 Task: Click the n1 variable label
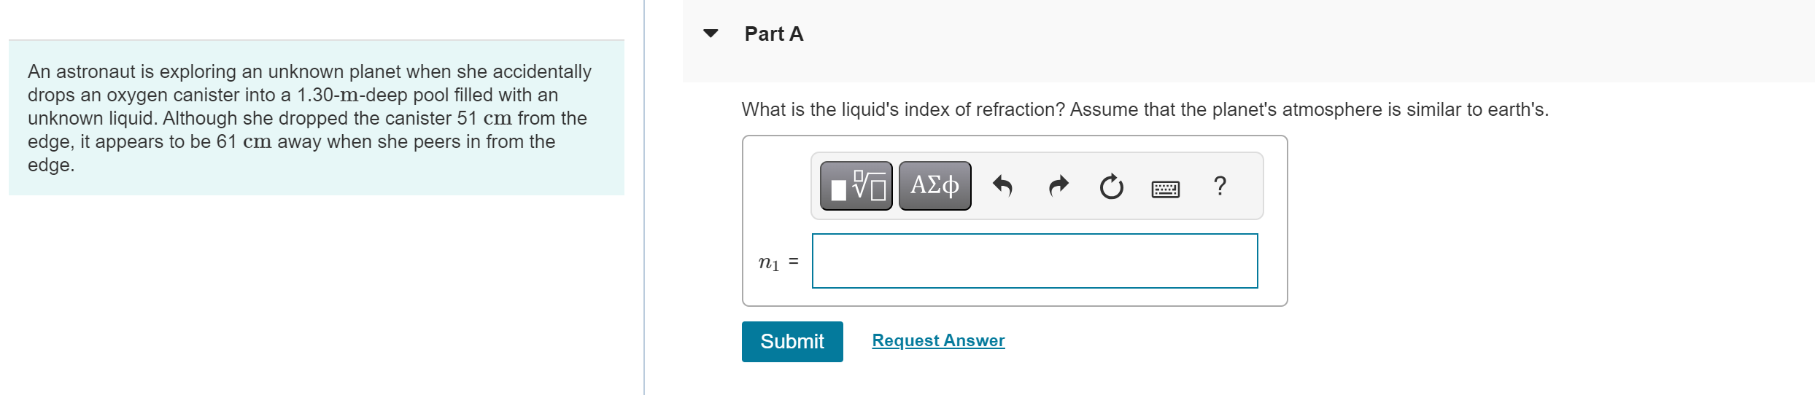769,262
